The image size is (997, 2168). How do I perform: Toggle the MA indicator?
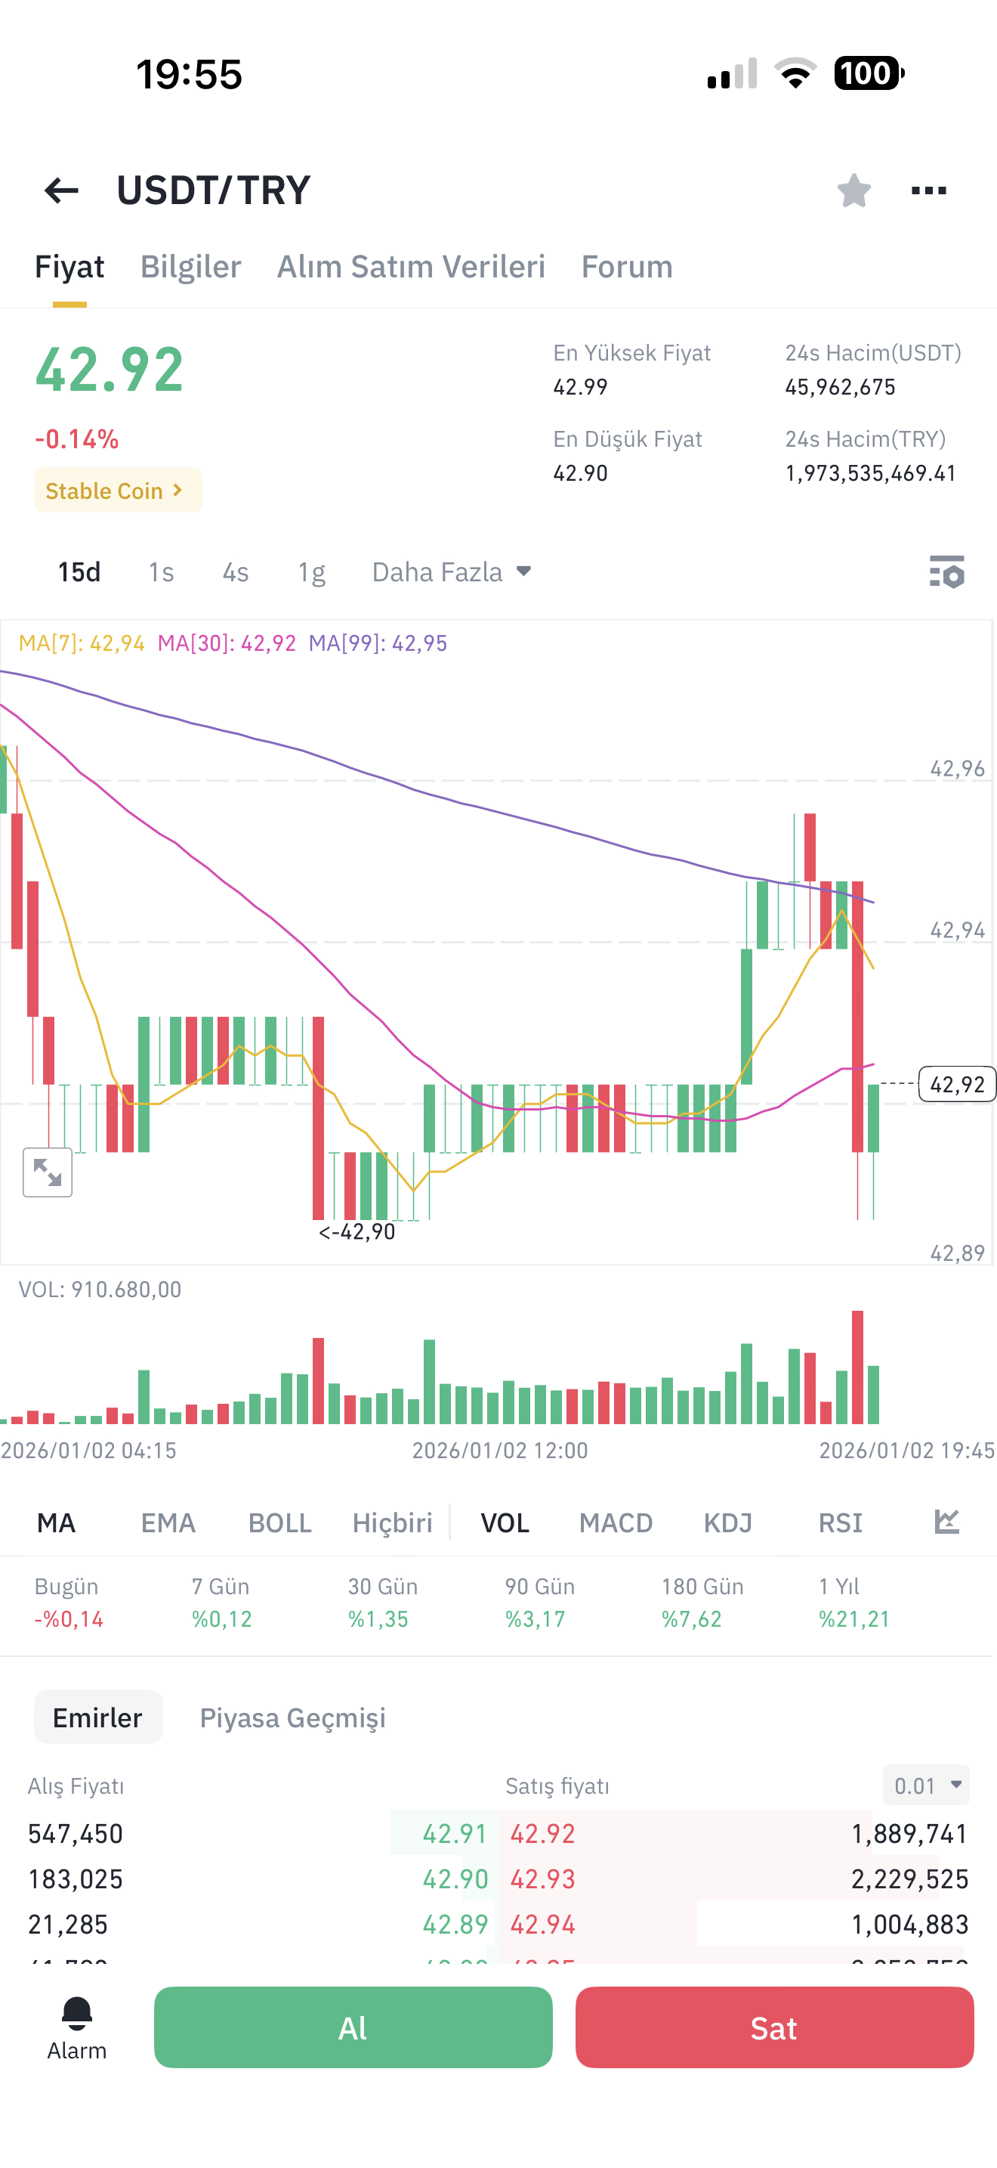(57, 1522)
